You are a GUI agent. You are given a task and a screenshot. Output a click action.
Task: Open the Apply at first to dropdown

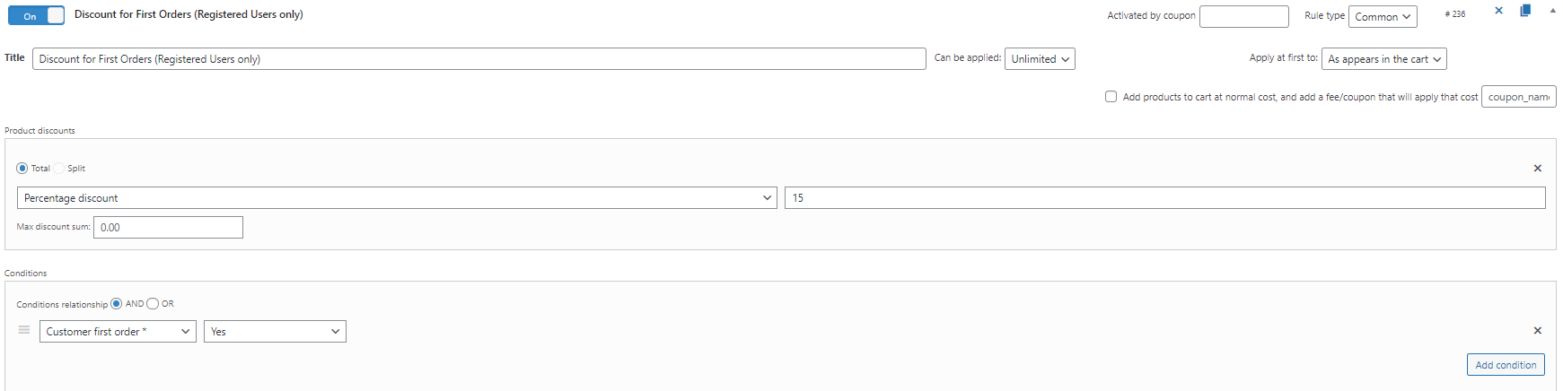pos(1384,59)
